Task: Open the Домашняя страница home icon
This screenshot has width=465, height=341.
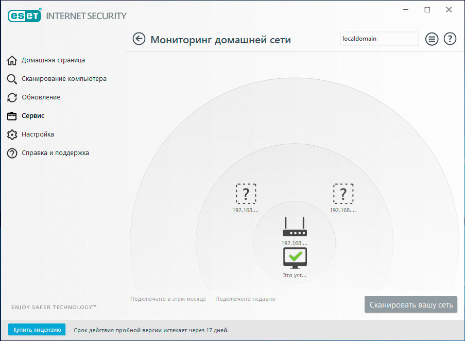Action: (11, 60)
